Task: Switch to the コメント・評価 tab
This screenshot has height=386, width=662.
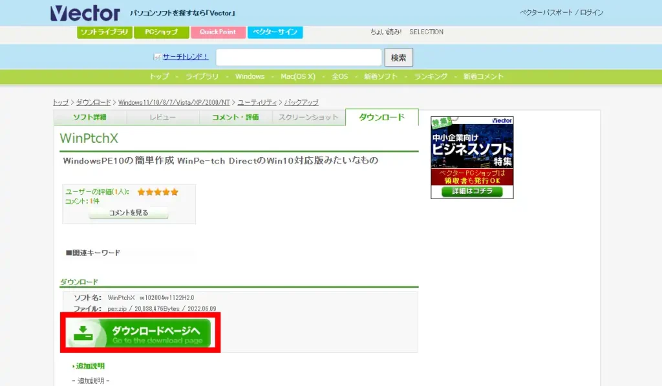Action: pos(235,117)
